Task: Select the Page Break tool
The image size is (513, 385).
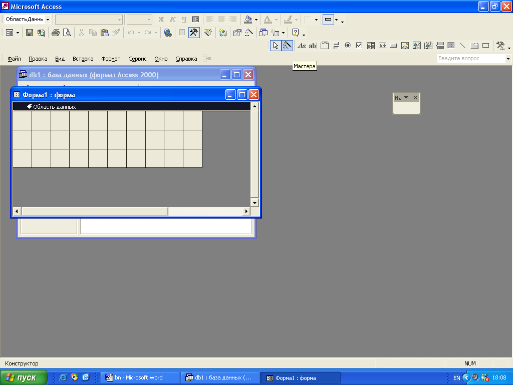Action: point(440,46)
